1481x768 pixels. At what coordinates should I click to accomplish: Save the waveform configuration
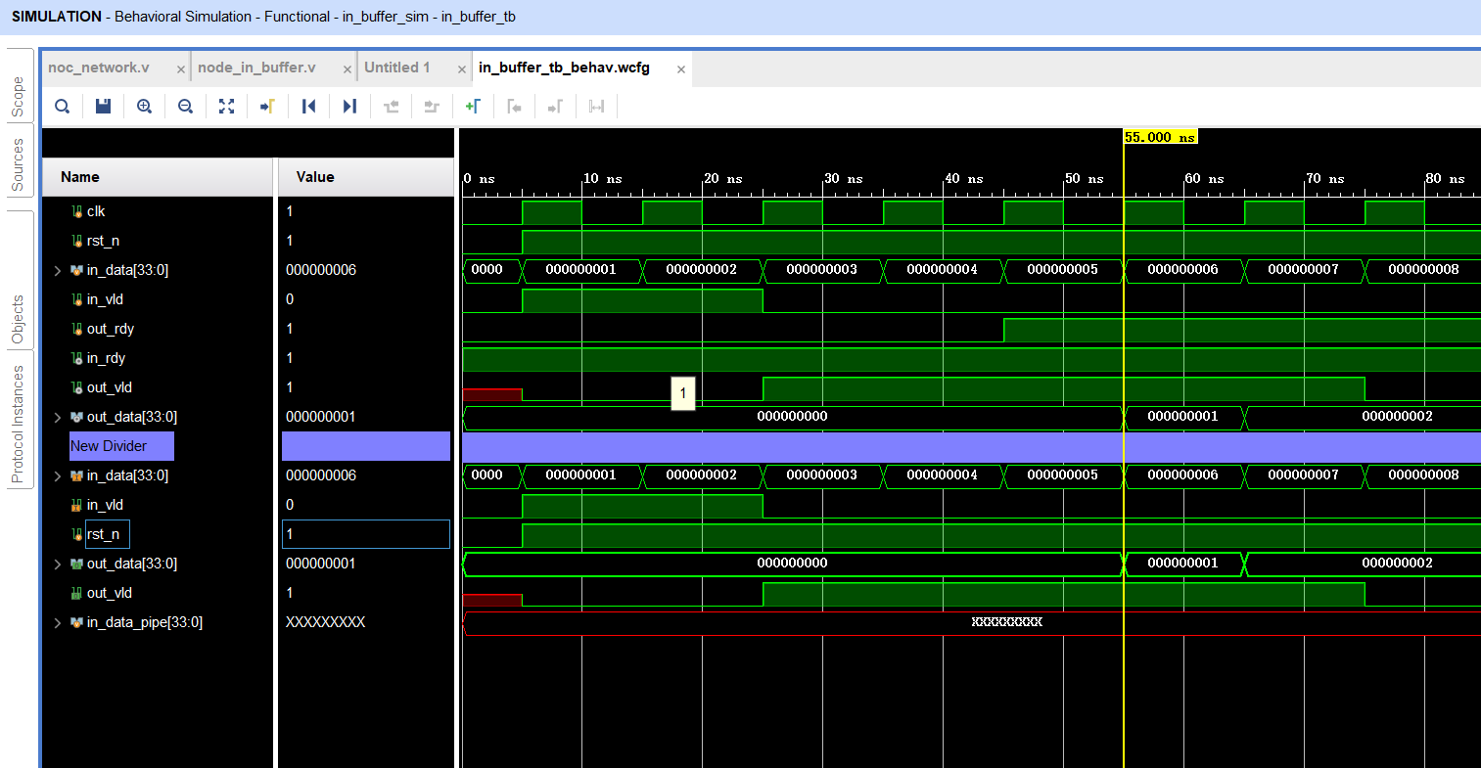pyautogui.click(x=103, y=106)
